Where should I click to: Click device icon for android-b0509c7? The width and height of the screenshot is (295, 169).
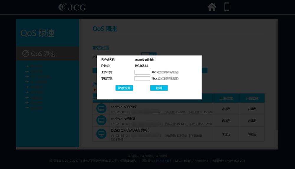pyautogui.click(x=101, y=108)
